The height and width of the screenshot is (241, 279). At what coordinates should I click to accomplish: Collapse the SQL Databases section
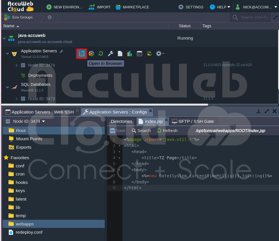click(x=7, y=87)
